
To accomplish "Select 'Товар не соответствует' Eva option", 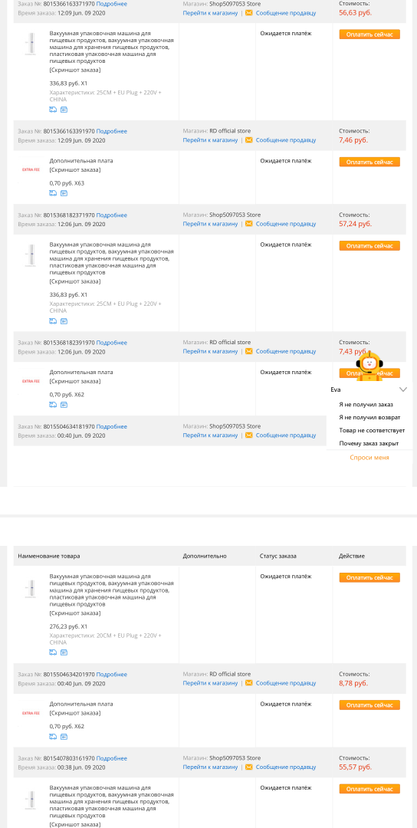I will (372, 431).
